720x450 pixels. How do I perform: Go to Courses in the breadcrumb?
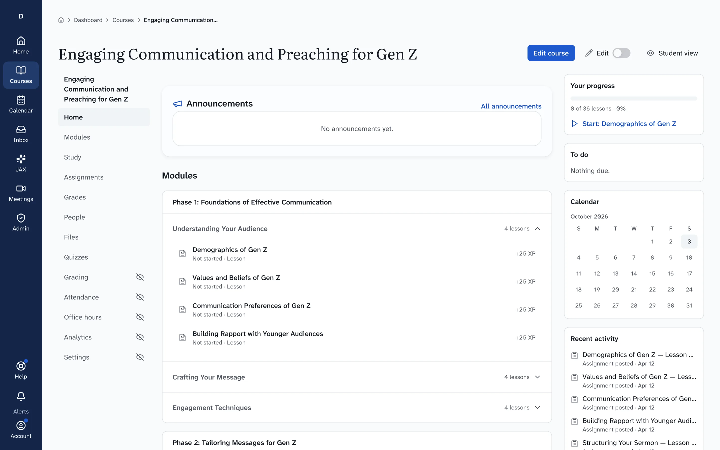tap(123, 20)
